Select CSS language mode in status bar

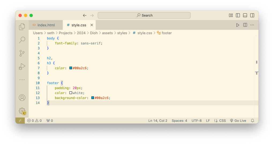220,121
